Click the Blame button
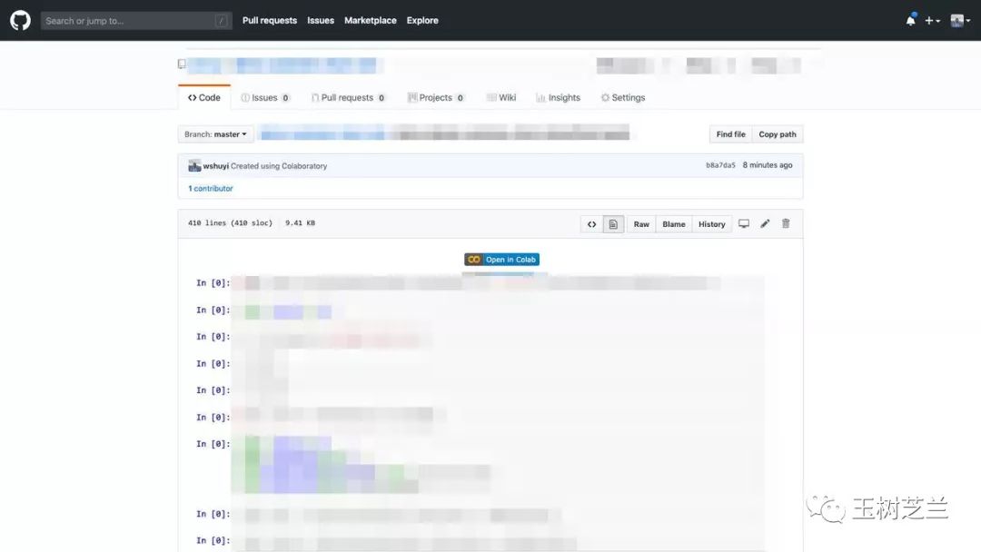This screenshot has width=981, height=552. click(x=674, y=224)
